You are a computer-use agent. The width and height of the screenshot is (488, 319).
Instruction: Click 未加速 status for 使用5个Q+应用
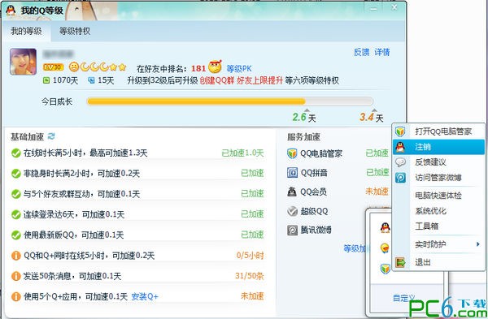pyautogui.click(x=252, y=296)
